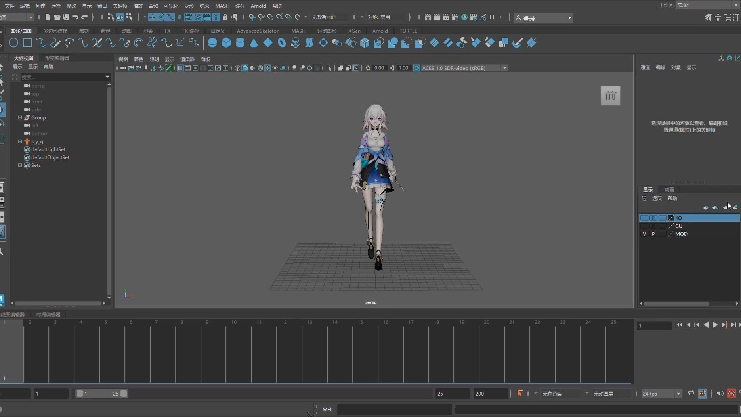741x417 pixels.
Task: Switch to the 多边形建模 shelf tab
Action: tap(55, 31)
